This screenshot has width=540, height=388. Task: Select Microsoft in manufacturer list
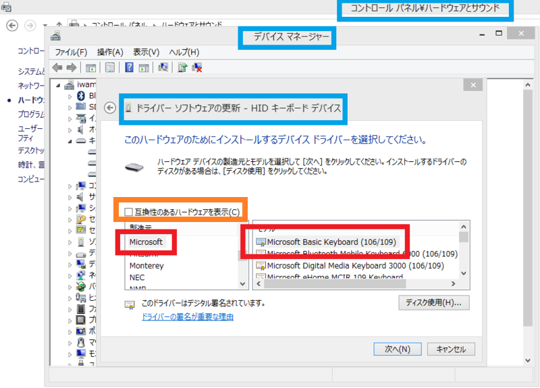(x=146, y=242)
